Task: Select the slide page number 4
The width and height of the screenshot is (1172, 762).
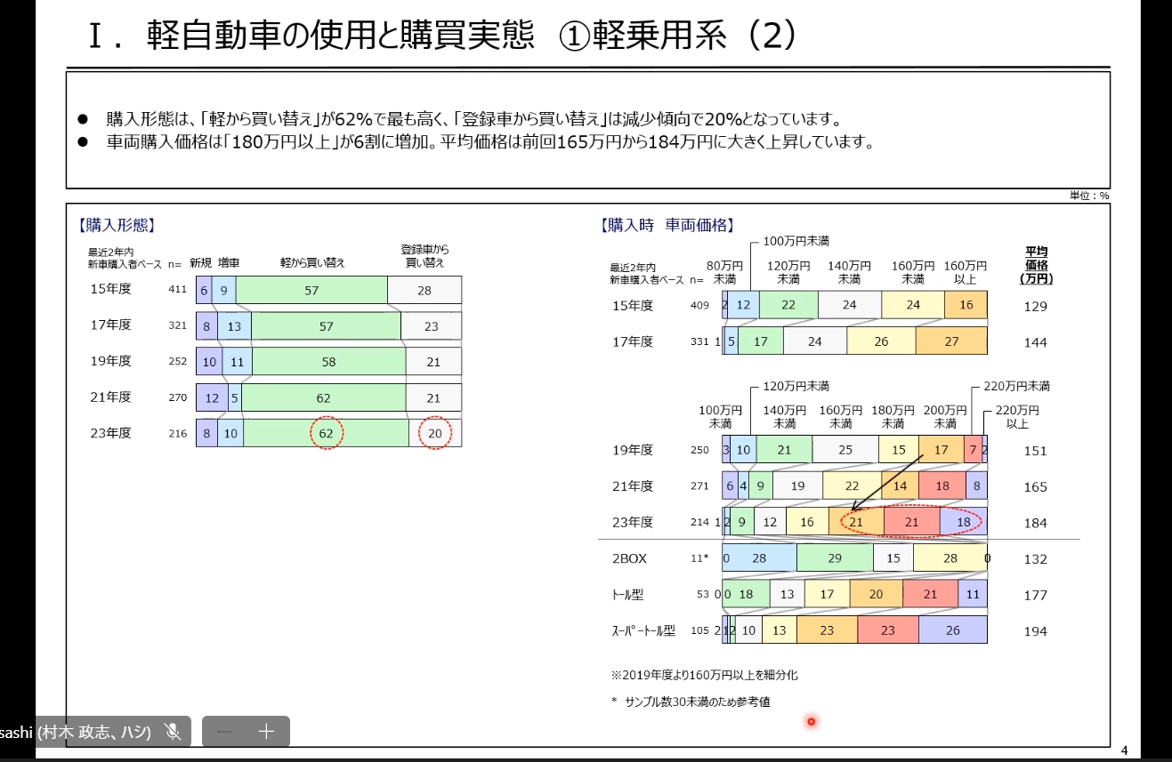Action: (x=1124, y=749)
